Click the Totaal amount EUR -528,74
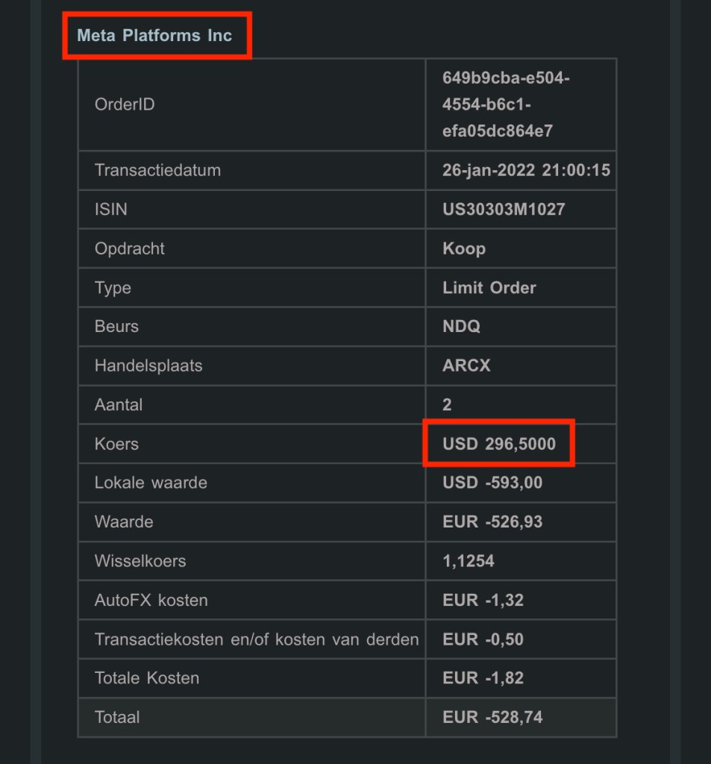Image resolution: width=711 pixels, height=764 pixels. 492,718
